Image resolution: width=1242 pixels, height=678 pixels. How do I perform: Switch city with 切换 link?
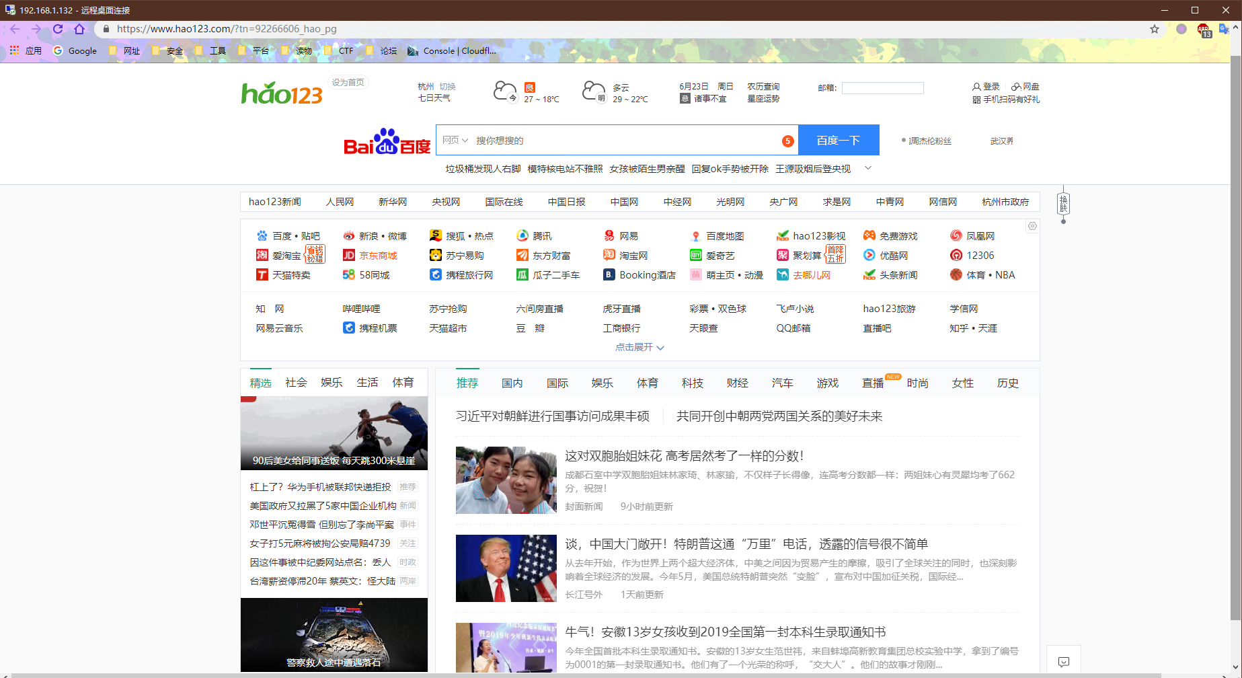448,87
